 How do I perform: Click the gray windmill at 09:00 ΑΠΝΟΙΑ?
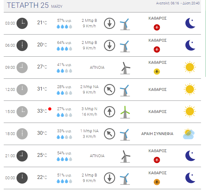pyautogui.click(x=125, y=68)
